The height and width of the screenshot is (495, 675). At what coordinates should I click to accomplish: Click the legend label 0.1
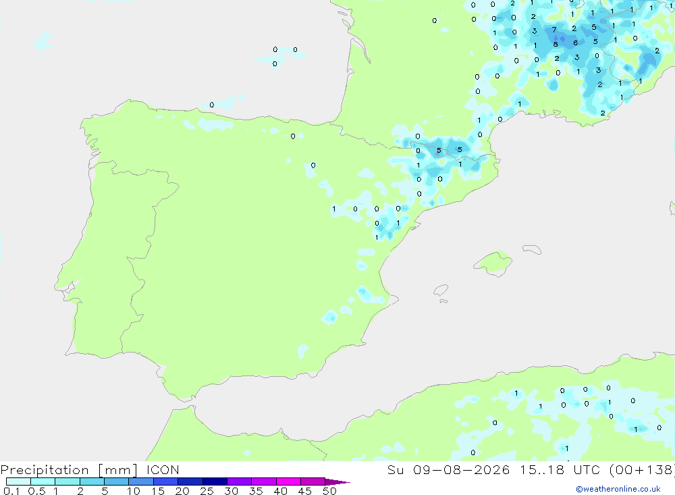(x=11, y=491)
